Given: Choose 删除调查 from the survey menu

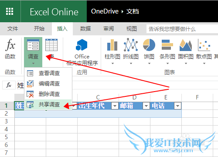Looking at the screenshot, I should click(48, 94).
